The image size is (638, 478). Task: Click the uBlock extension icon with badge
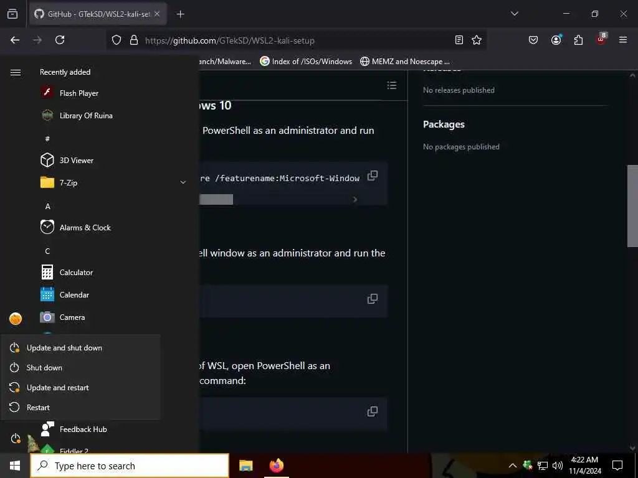[601, 39]
